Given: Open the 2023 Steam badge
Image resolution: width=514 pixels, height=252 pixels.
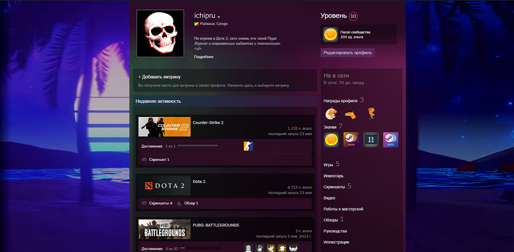Looking at the screenshot, I should click(x=351, y=140).
